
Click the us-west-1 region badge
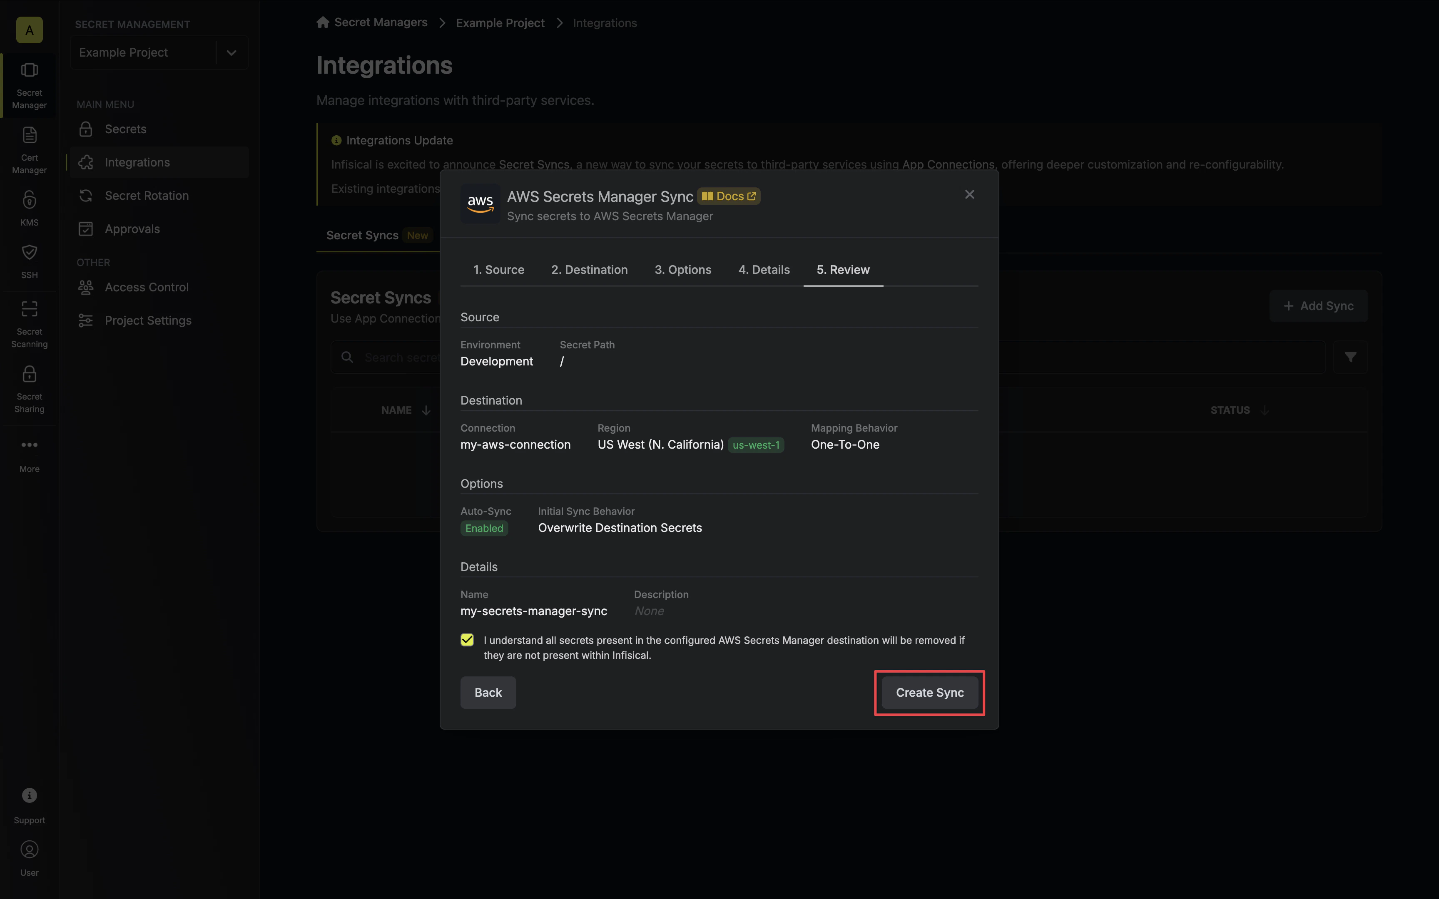click(756, 445)
